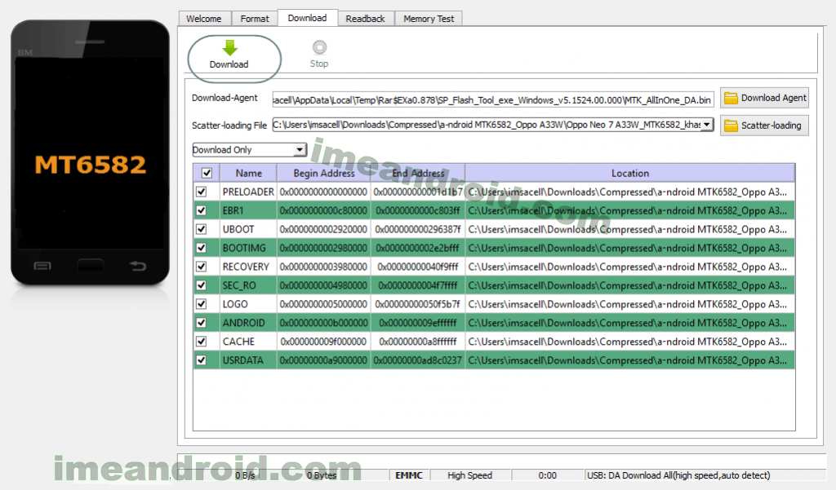The height and width of the screenshot is (490, 836).
Task: Click the Begin Address column header
Action: [323, 173]
